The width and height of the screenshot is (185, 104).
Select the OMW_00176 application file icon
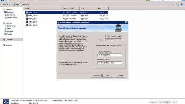point(27,22)
